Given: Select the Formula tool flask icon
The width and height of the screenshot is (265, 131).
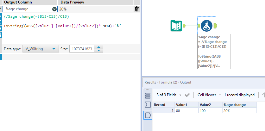Looking at the screenshot, I should pyautogui.click(x=206, y=26).
